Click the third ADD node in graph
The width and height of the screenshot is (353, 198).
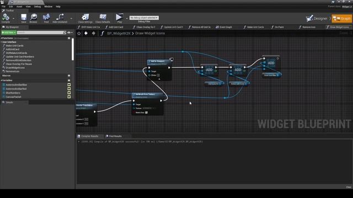pos(271,63)
